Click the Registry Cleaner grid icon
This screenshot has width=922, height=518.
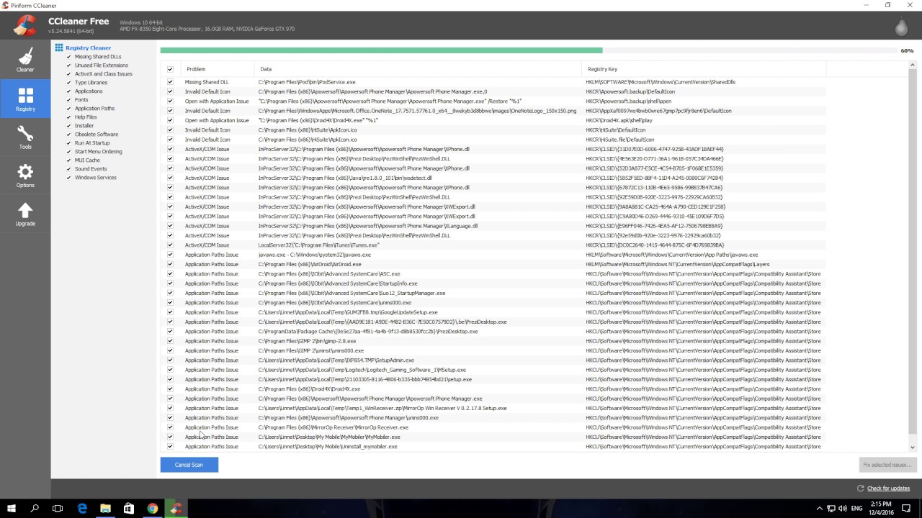pos(59,47)
